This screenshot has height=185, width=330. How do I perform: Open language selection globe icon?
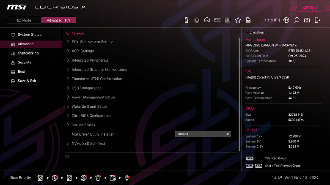pyautogui.click(x=286, y=20)
